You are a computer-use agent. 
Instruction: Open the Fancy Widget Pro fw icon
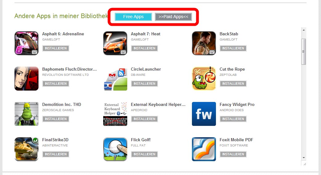click(x=204, y=114)
